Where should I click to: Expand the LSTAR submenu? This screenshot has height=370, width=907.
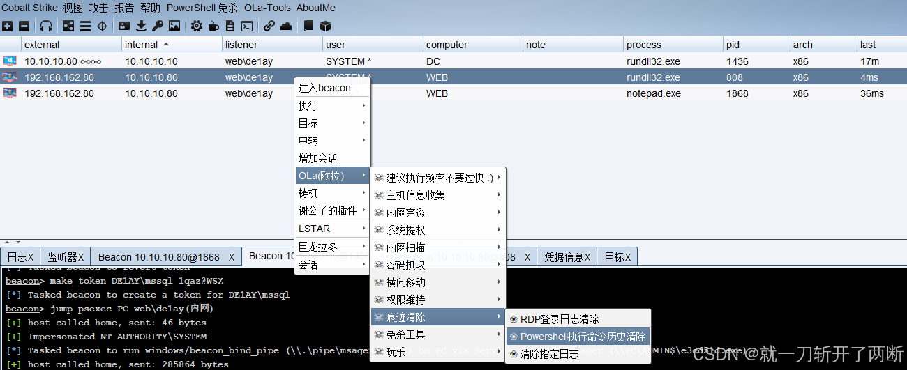pyautogui.click(x=332, y=229)
